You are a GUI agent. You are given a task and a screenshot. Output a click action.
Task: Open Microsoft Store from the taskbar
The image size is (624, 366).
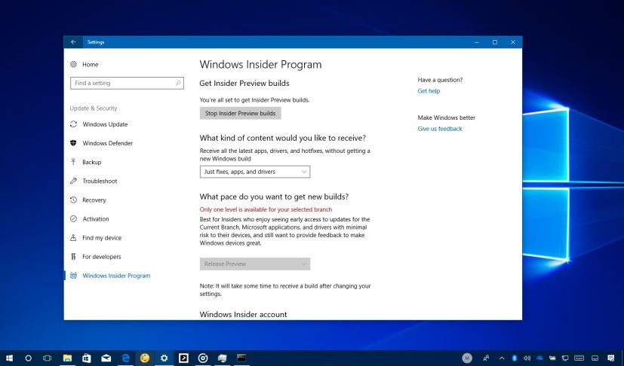pyautogui.click(x=86, y=358)
